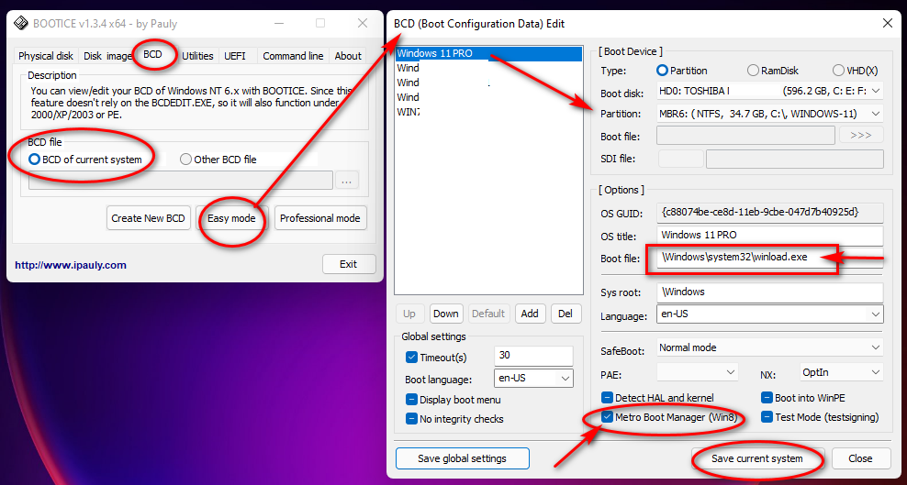The height and width of the screenshot is (485, 907).
Task: Click Exit in BOOTICE window
Action: point(348,264)
